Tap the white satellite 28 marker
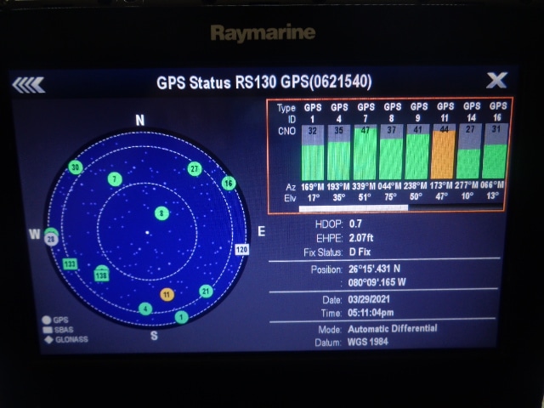 (51, 239)
